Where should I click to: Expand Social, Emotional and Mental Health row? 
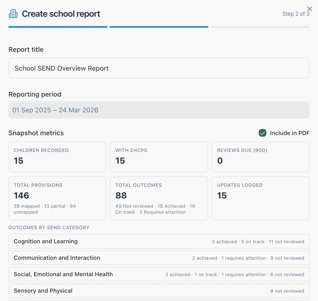[x=159, y=274]
